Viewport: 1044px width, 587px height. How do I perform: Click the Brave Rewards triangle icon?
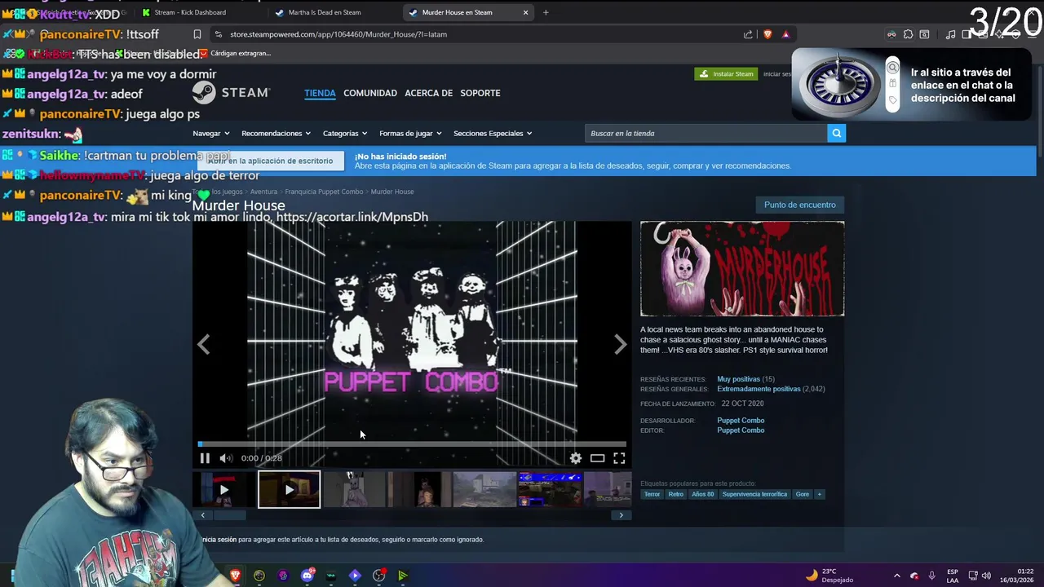point(785,34)
